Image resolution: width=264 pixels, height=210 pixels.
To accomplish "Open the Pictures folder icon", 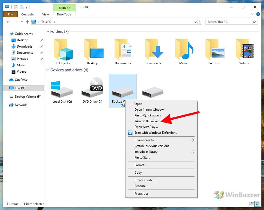I will (214, 50).
